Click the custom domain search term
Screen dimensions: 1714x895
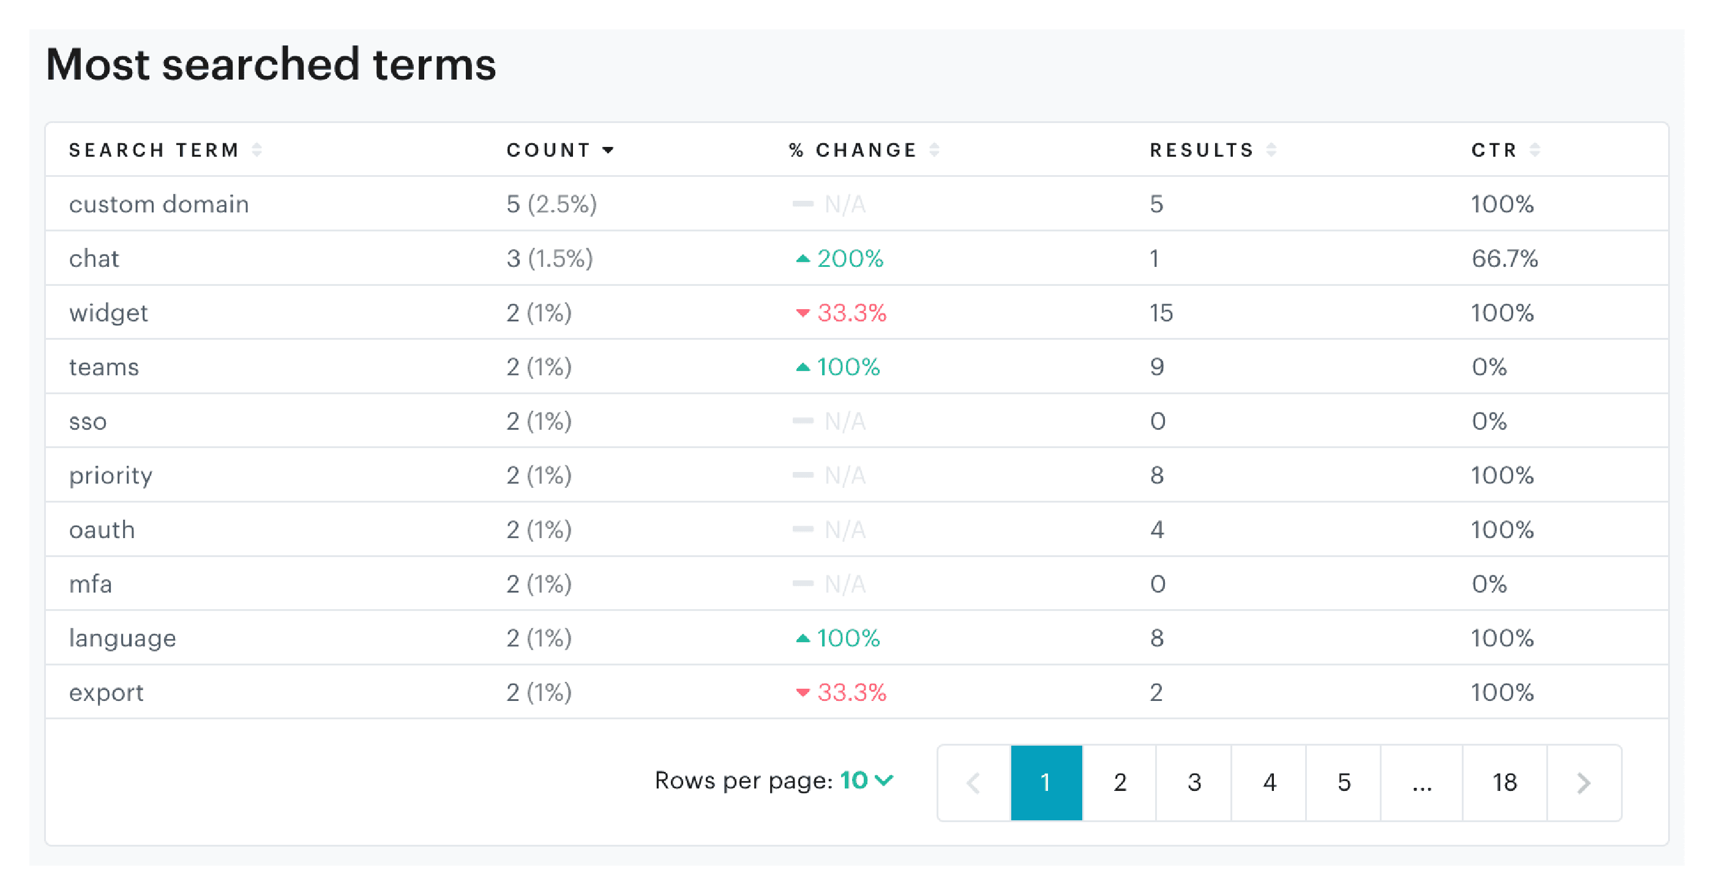(159, 204)
